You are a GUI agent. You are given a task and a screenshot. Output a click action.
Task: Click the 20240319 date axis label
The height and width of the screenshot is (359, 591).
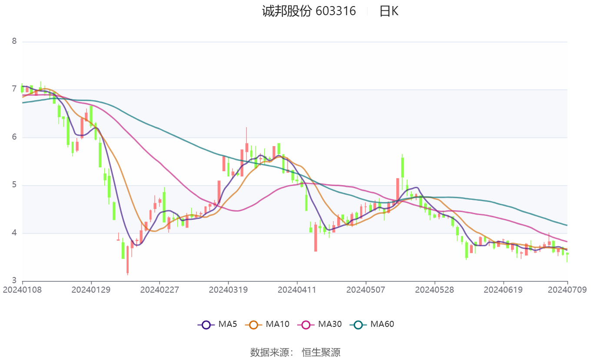(228, 290)
